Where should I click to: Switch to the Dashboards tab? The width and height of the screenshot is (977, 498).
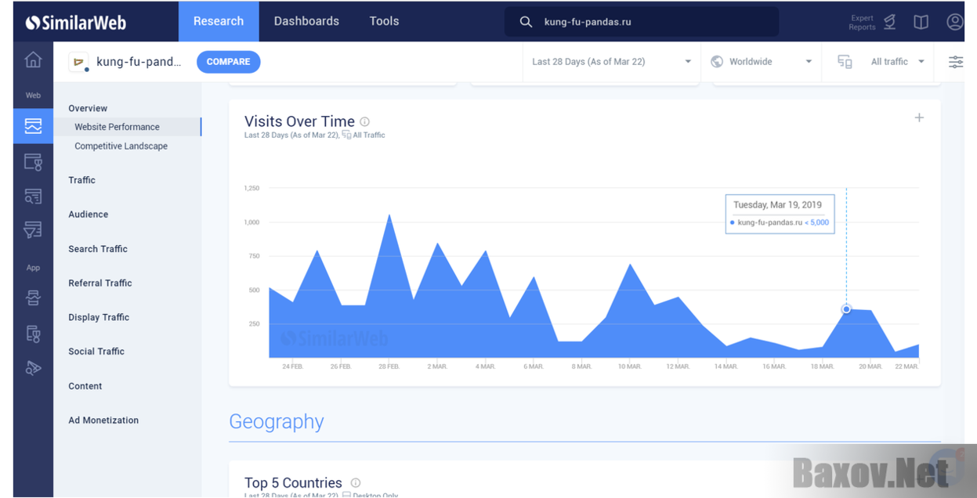tap(306, 21)
